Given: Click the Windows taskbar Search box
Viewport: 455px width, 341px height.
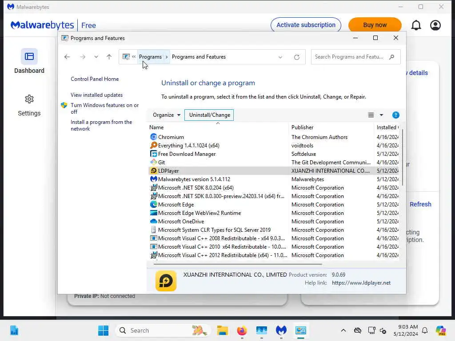Looking at the screenshot, I should [163, 330].
